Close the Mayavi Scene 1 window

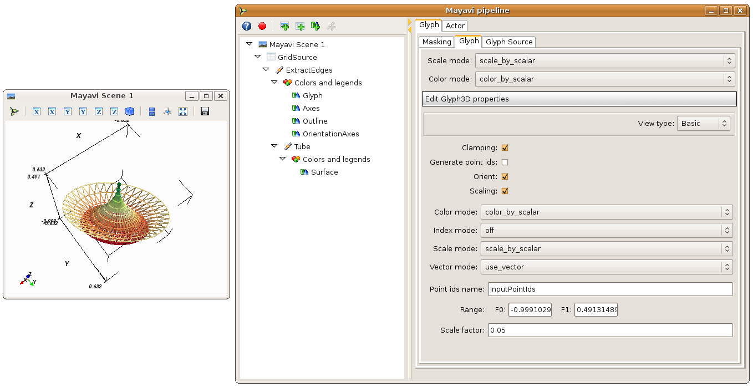tap(221, 96)
